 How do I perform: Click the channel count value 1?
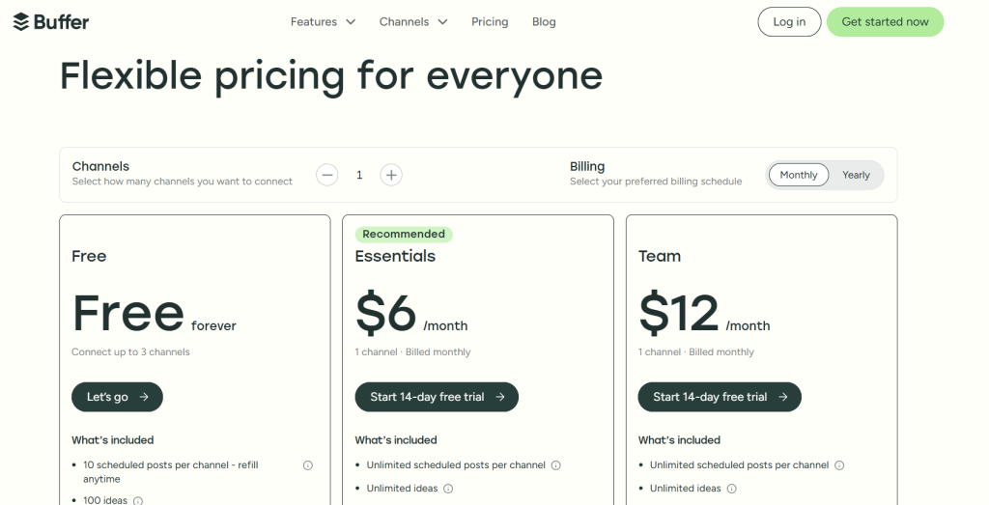click(x=359, y=176)
